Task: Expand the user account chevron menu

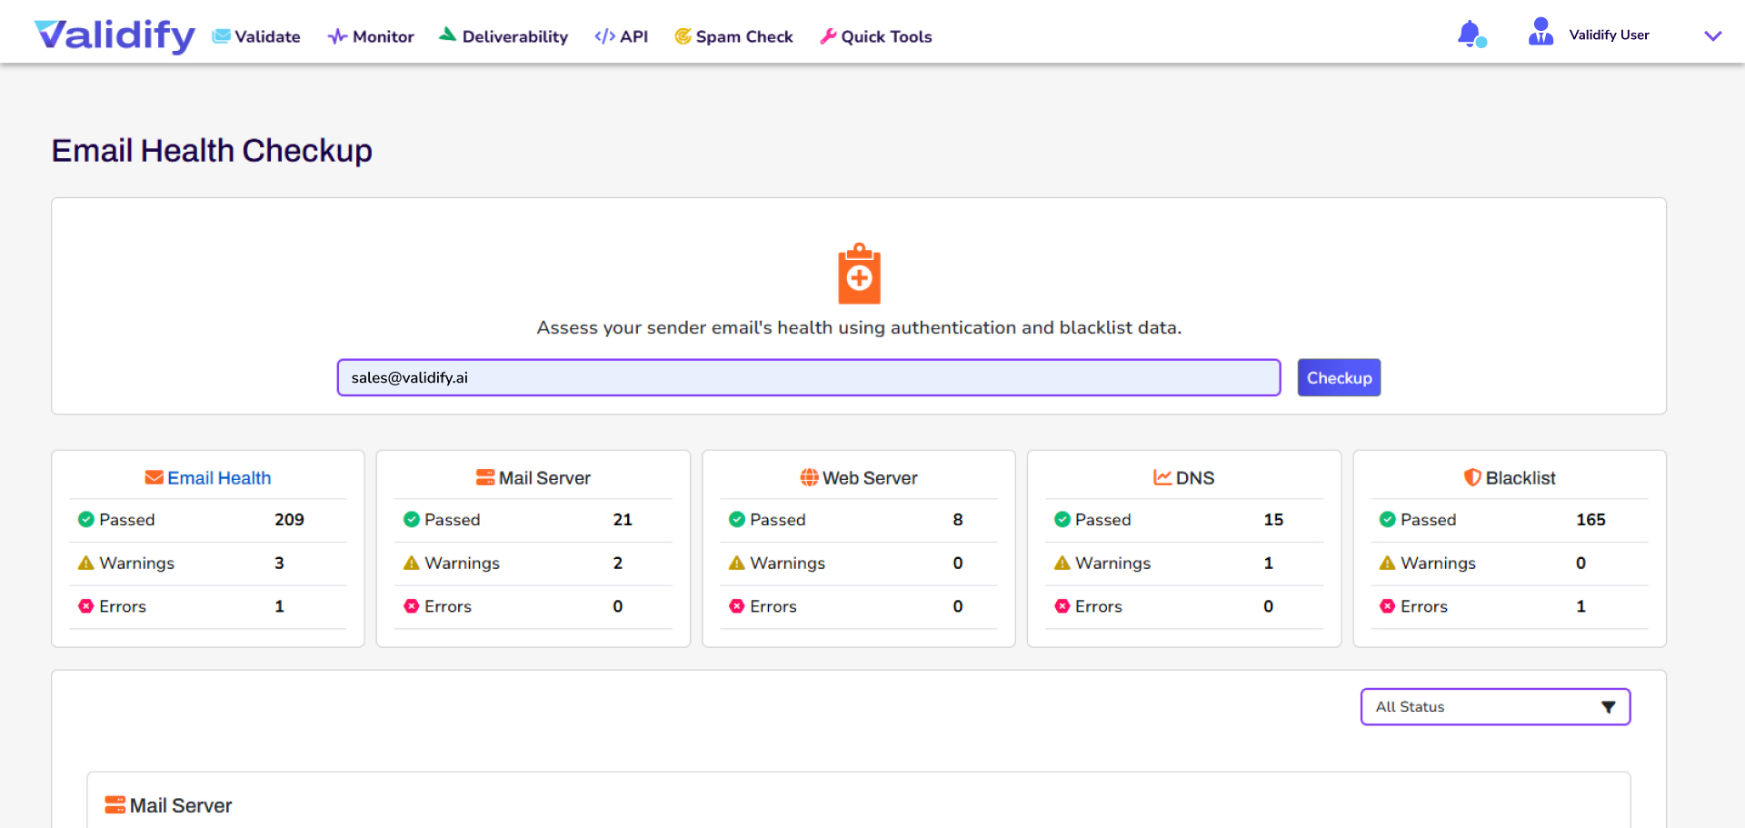Action: (1712, 36)
